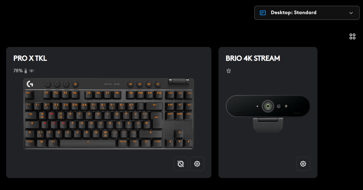Click the wireless connection icon under PRO X TKL

[x=32, y=71]
